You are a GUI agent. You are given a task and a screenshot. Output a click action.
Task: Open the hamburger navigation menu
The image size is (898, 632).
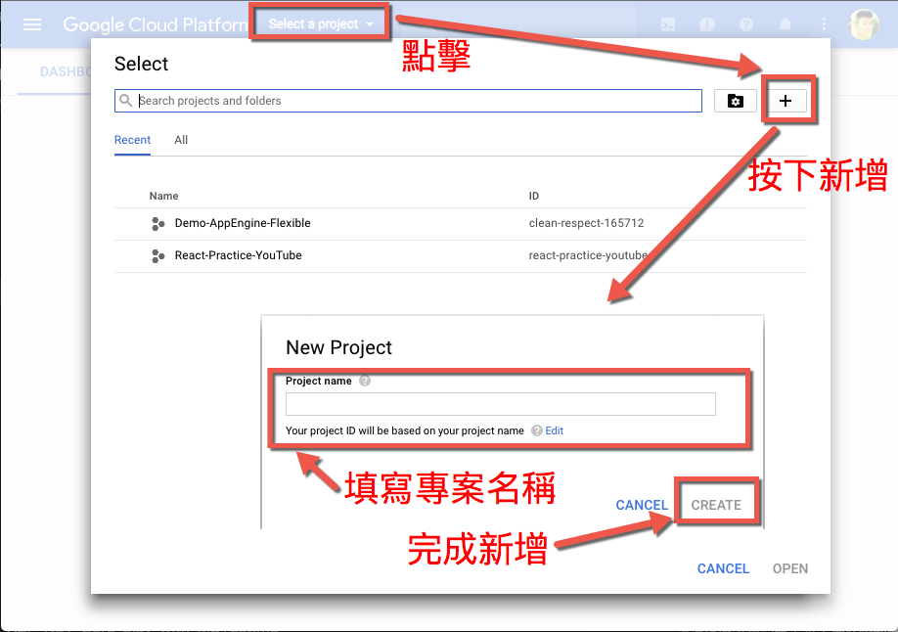pyautogui.click(x=32, y=24)
